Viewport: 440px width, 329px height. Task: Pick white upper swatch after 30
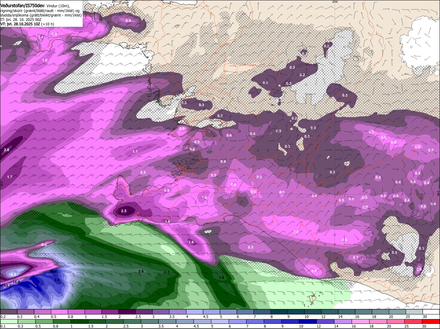[431, 311]
